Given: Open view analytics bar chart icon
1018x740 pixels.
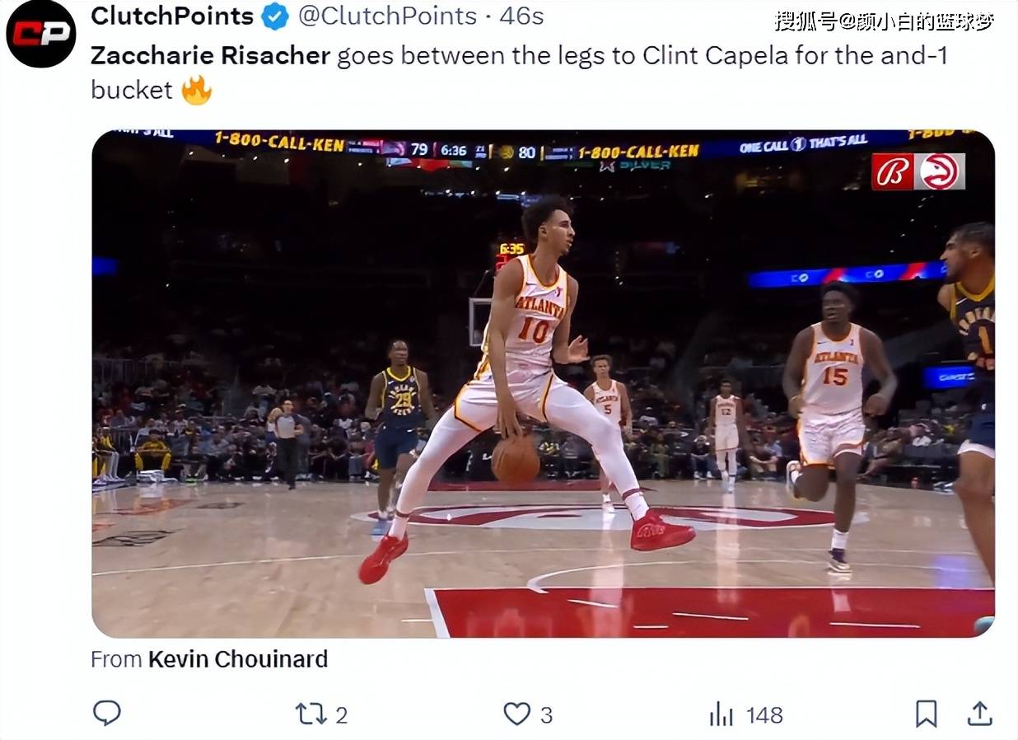Looking at the screenshot, I should pos(721,714).
